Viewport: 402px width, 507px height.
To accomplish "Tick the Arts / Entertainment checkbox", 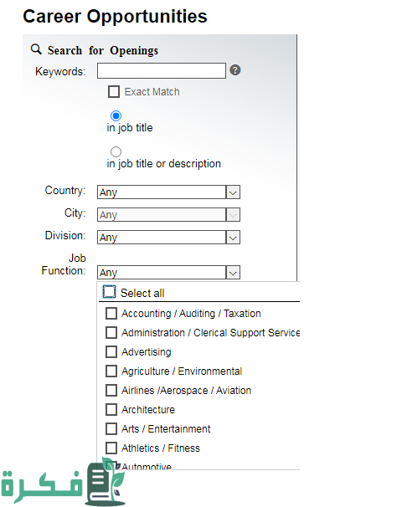I will tap(111, 428).
